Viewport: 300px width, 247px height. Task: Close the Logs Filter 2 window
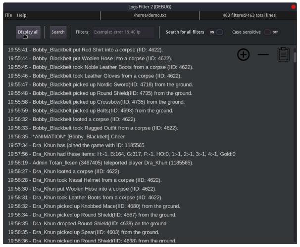pyautogui.click(x=294, y=6)
